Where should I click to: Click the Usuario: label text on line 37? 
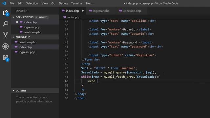[130, 29]
